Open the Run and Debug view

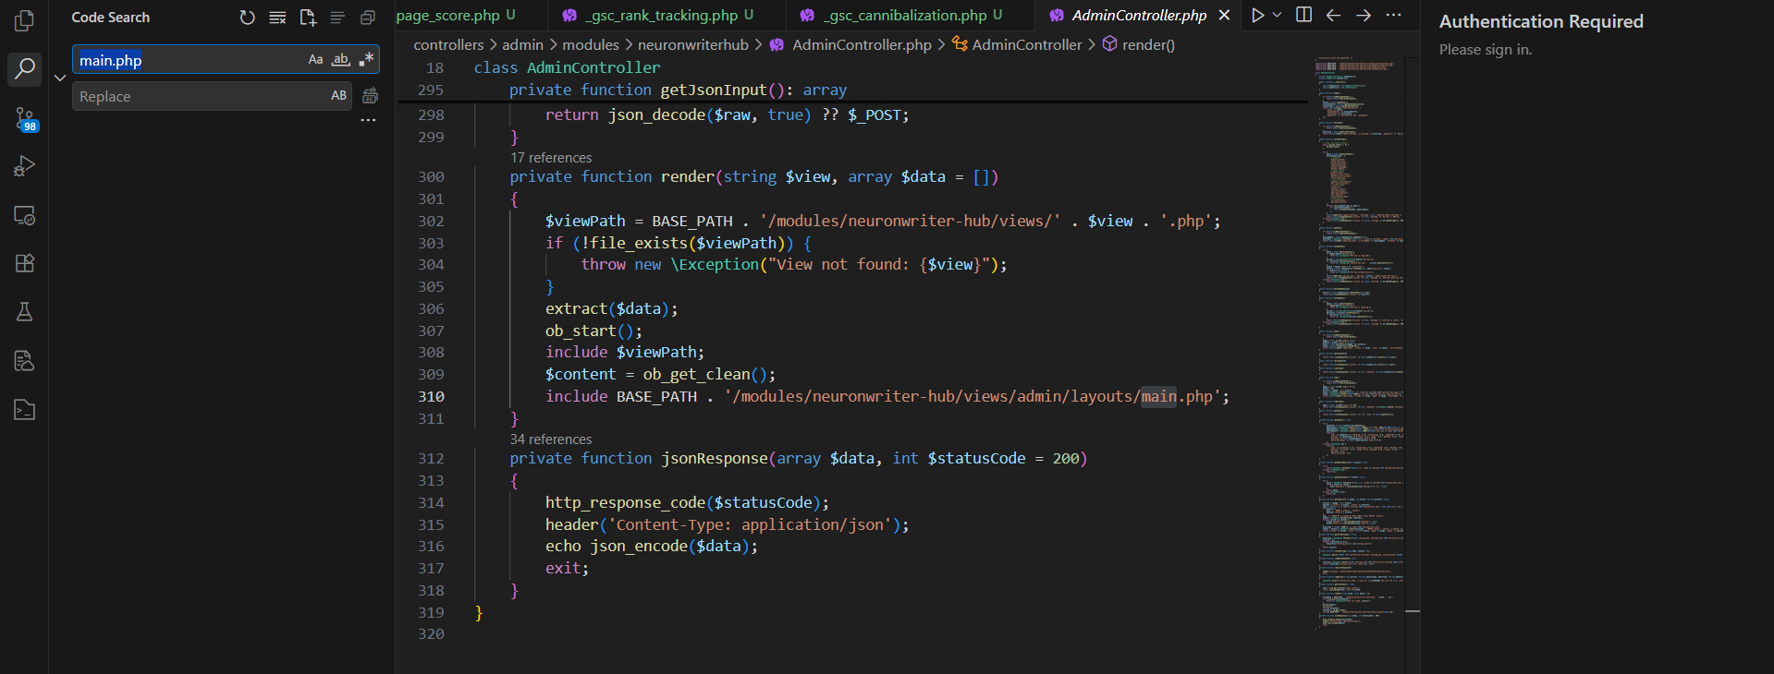click(25, 166)
